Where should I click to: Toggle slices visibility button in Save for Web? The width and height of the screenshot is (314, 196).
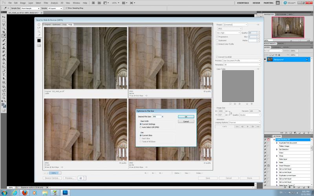39,45
